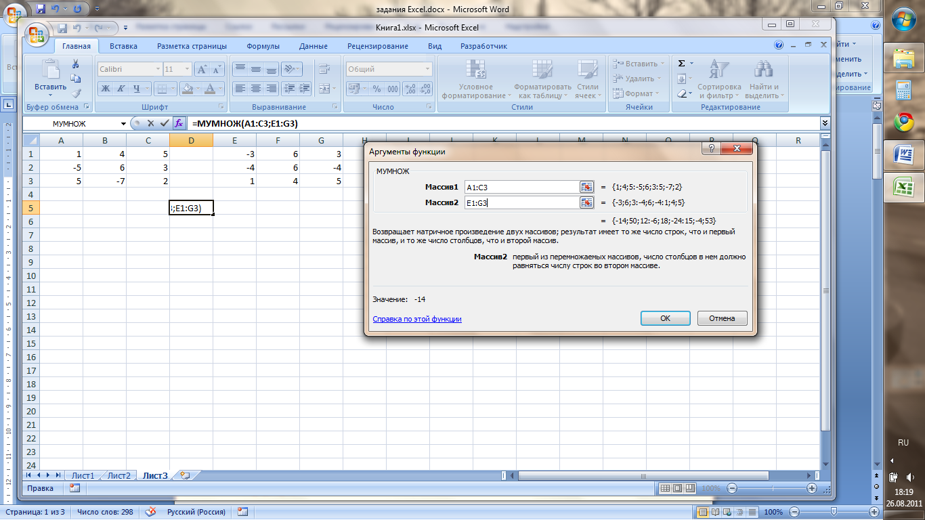Confirm formula entry with checkmark icon
The width and height of the screenshot is (925, 520).
(164, 123)
